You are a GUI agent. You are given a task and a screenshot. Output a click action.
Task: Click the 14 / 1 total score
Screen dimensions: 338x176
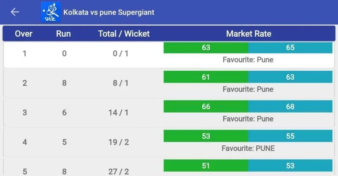118,113
